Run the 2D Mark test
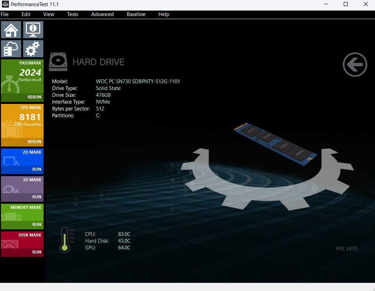Screen dimensions: 375x291 point(22,170)
